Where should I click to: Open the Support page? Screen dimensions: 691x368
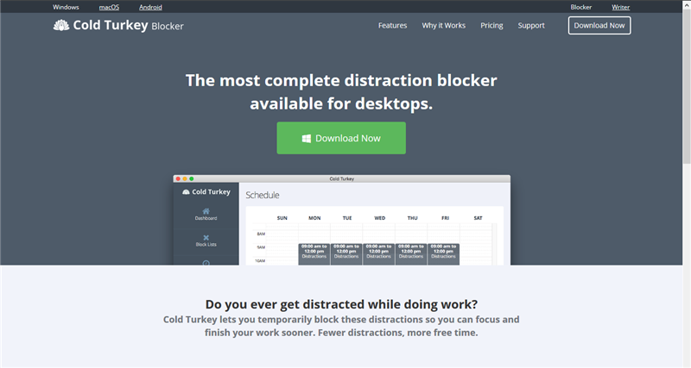point(531,26)
